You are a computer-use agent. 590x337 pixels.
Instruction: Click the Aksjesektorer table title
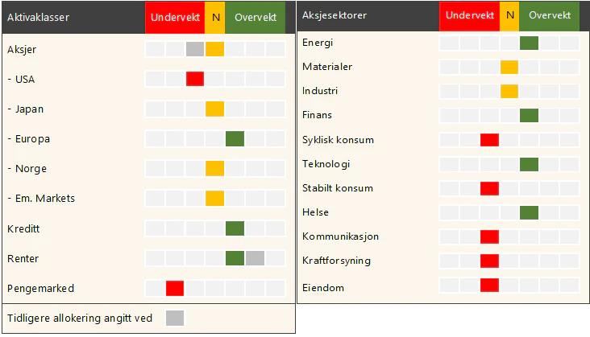pos(334,15)
